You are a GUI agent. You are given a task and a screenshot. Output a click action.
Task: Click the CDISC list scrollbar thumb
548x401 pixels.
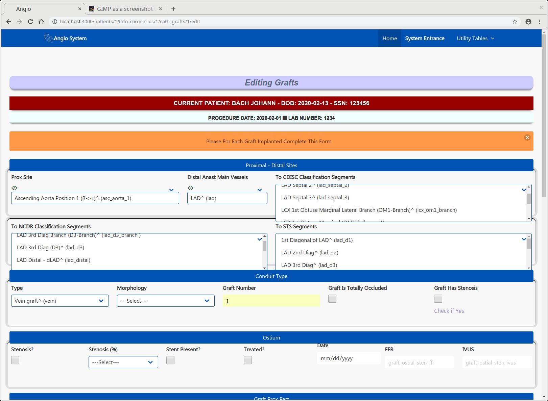click(x=529, y=199)
